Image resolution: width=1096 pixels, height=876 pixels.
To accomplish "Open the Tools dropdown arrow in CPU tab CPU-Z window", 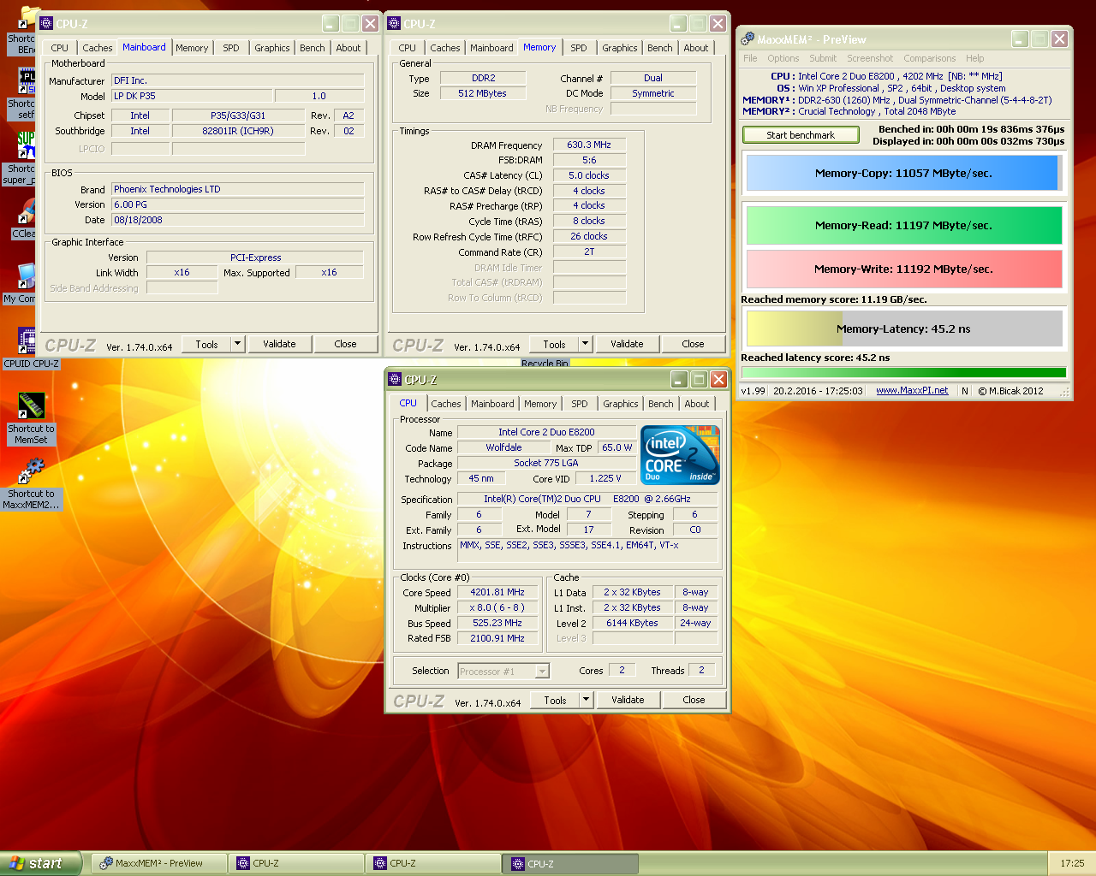I will point(587,700).
